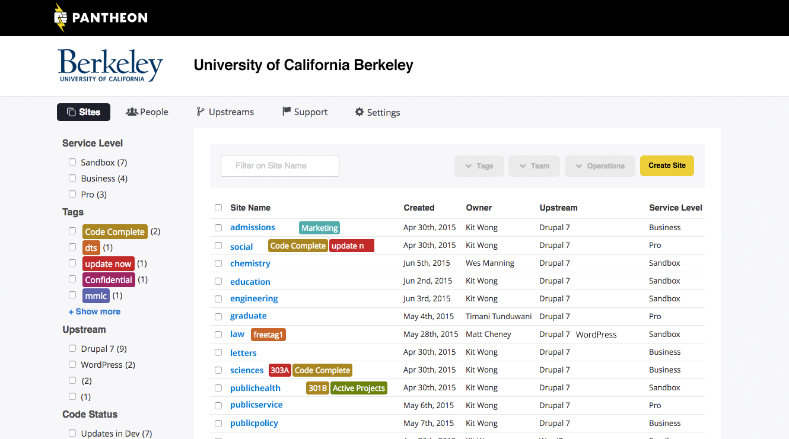
Task: Click the Settings gear icon
Action: tap(359, 112)
